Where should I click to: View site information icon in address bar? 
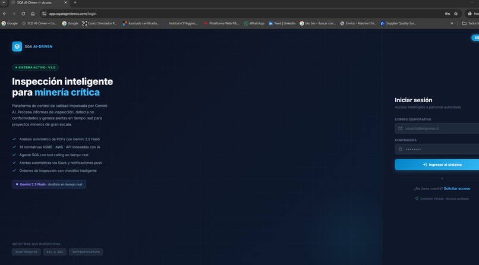tap(44, 14)
